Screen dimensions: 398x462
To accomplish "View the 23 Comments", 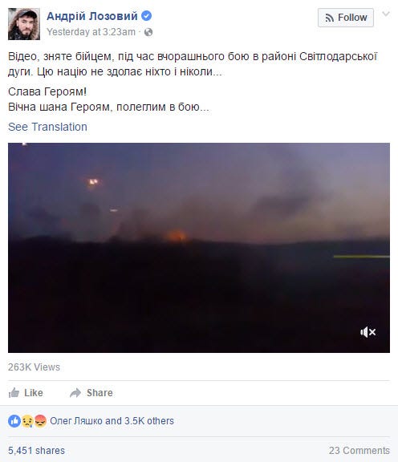I will click(x=359, y=451).
